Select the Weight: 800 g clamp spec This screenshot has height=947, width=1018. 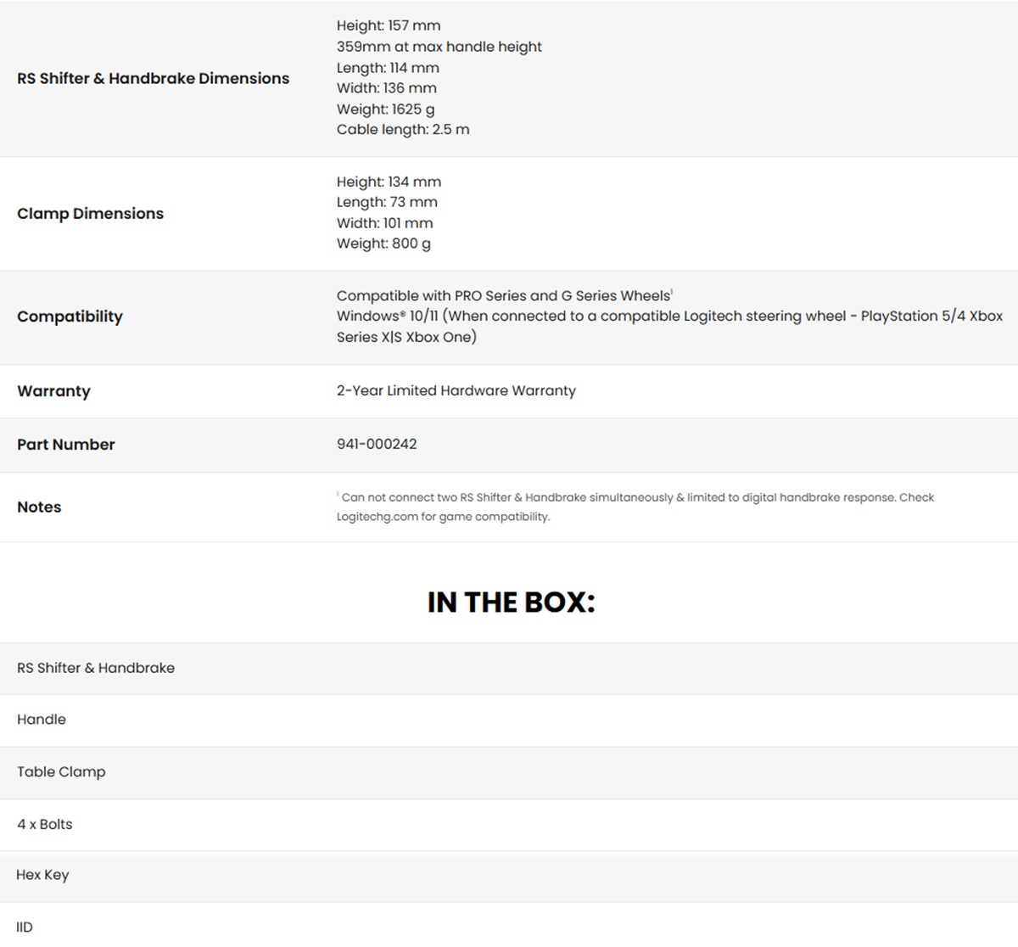[383, 244]
